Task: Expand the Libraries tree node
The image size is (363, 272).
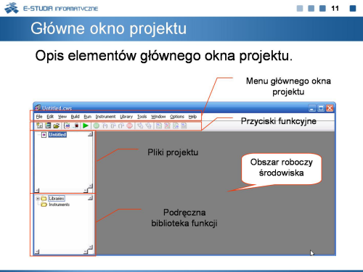Action: pos(38,199)
